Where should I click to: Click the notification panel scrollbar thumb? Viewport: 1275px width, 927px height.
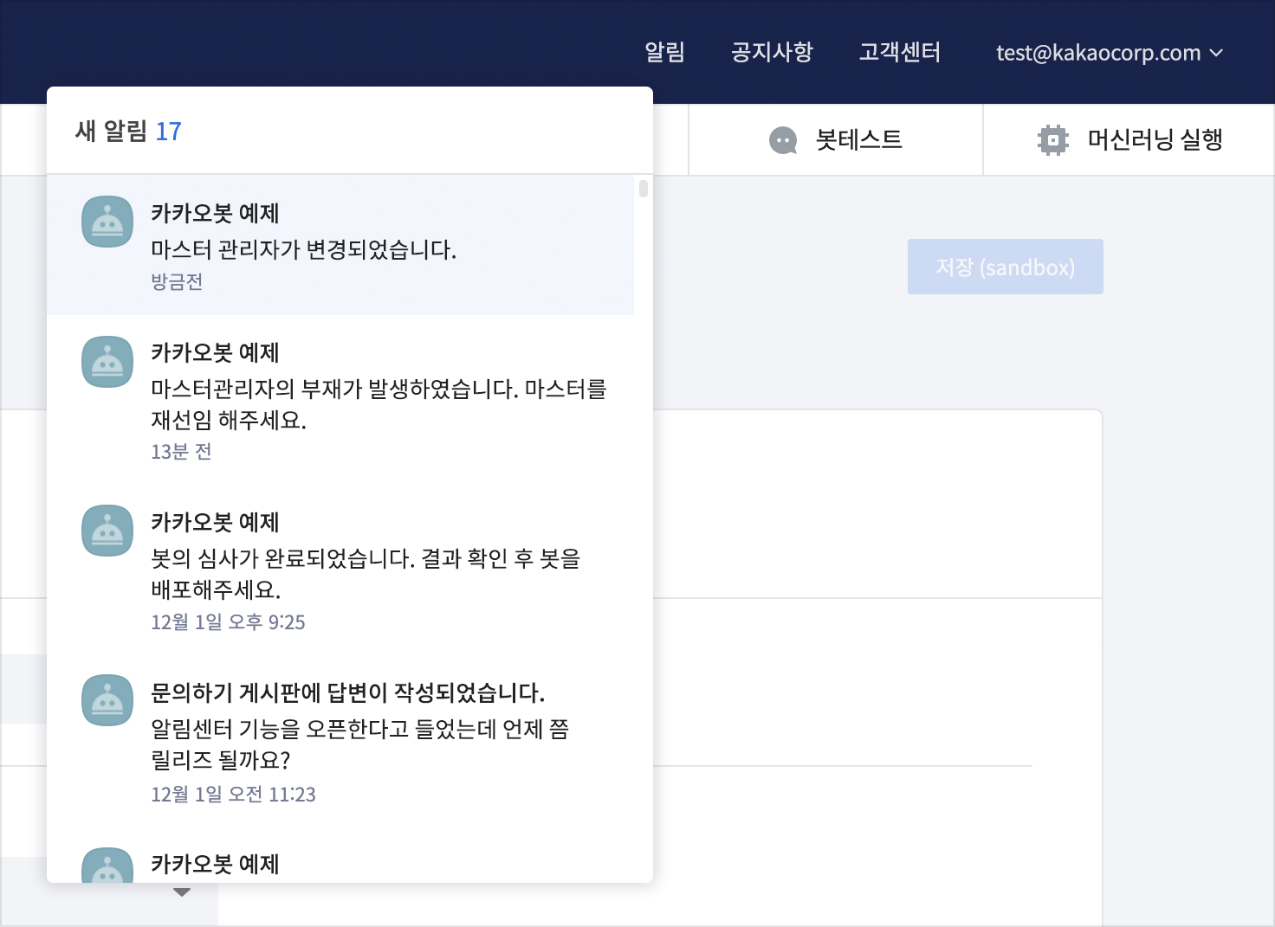[x=643, y=189]
